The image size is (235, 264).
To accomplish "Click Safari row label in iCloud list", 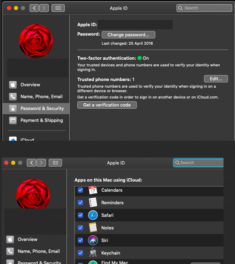I will (107, 215).
